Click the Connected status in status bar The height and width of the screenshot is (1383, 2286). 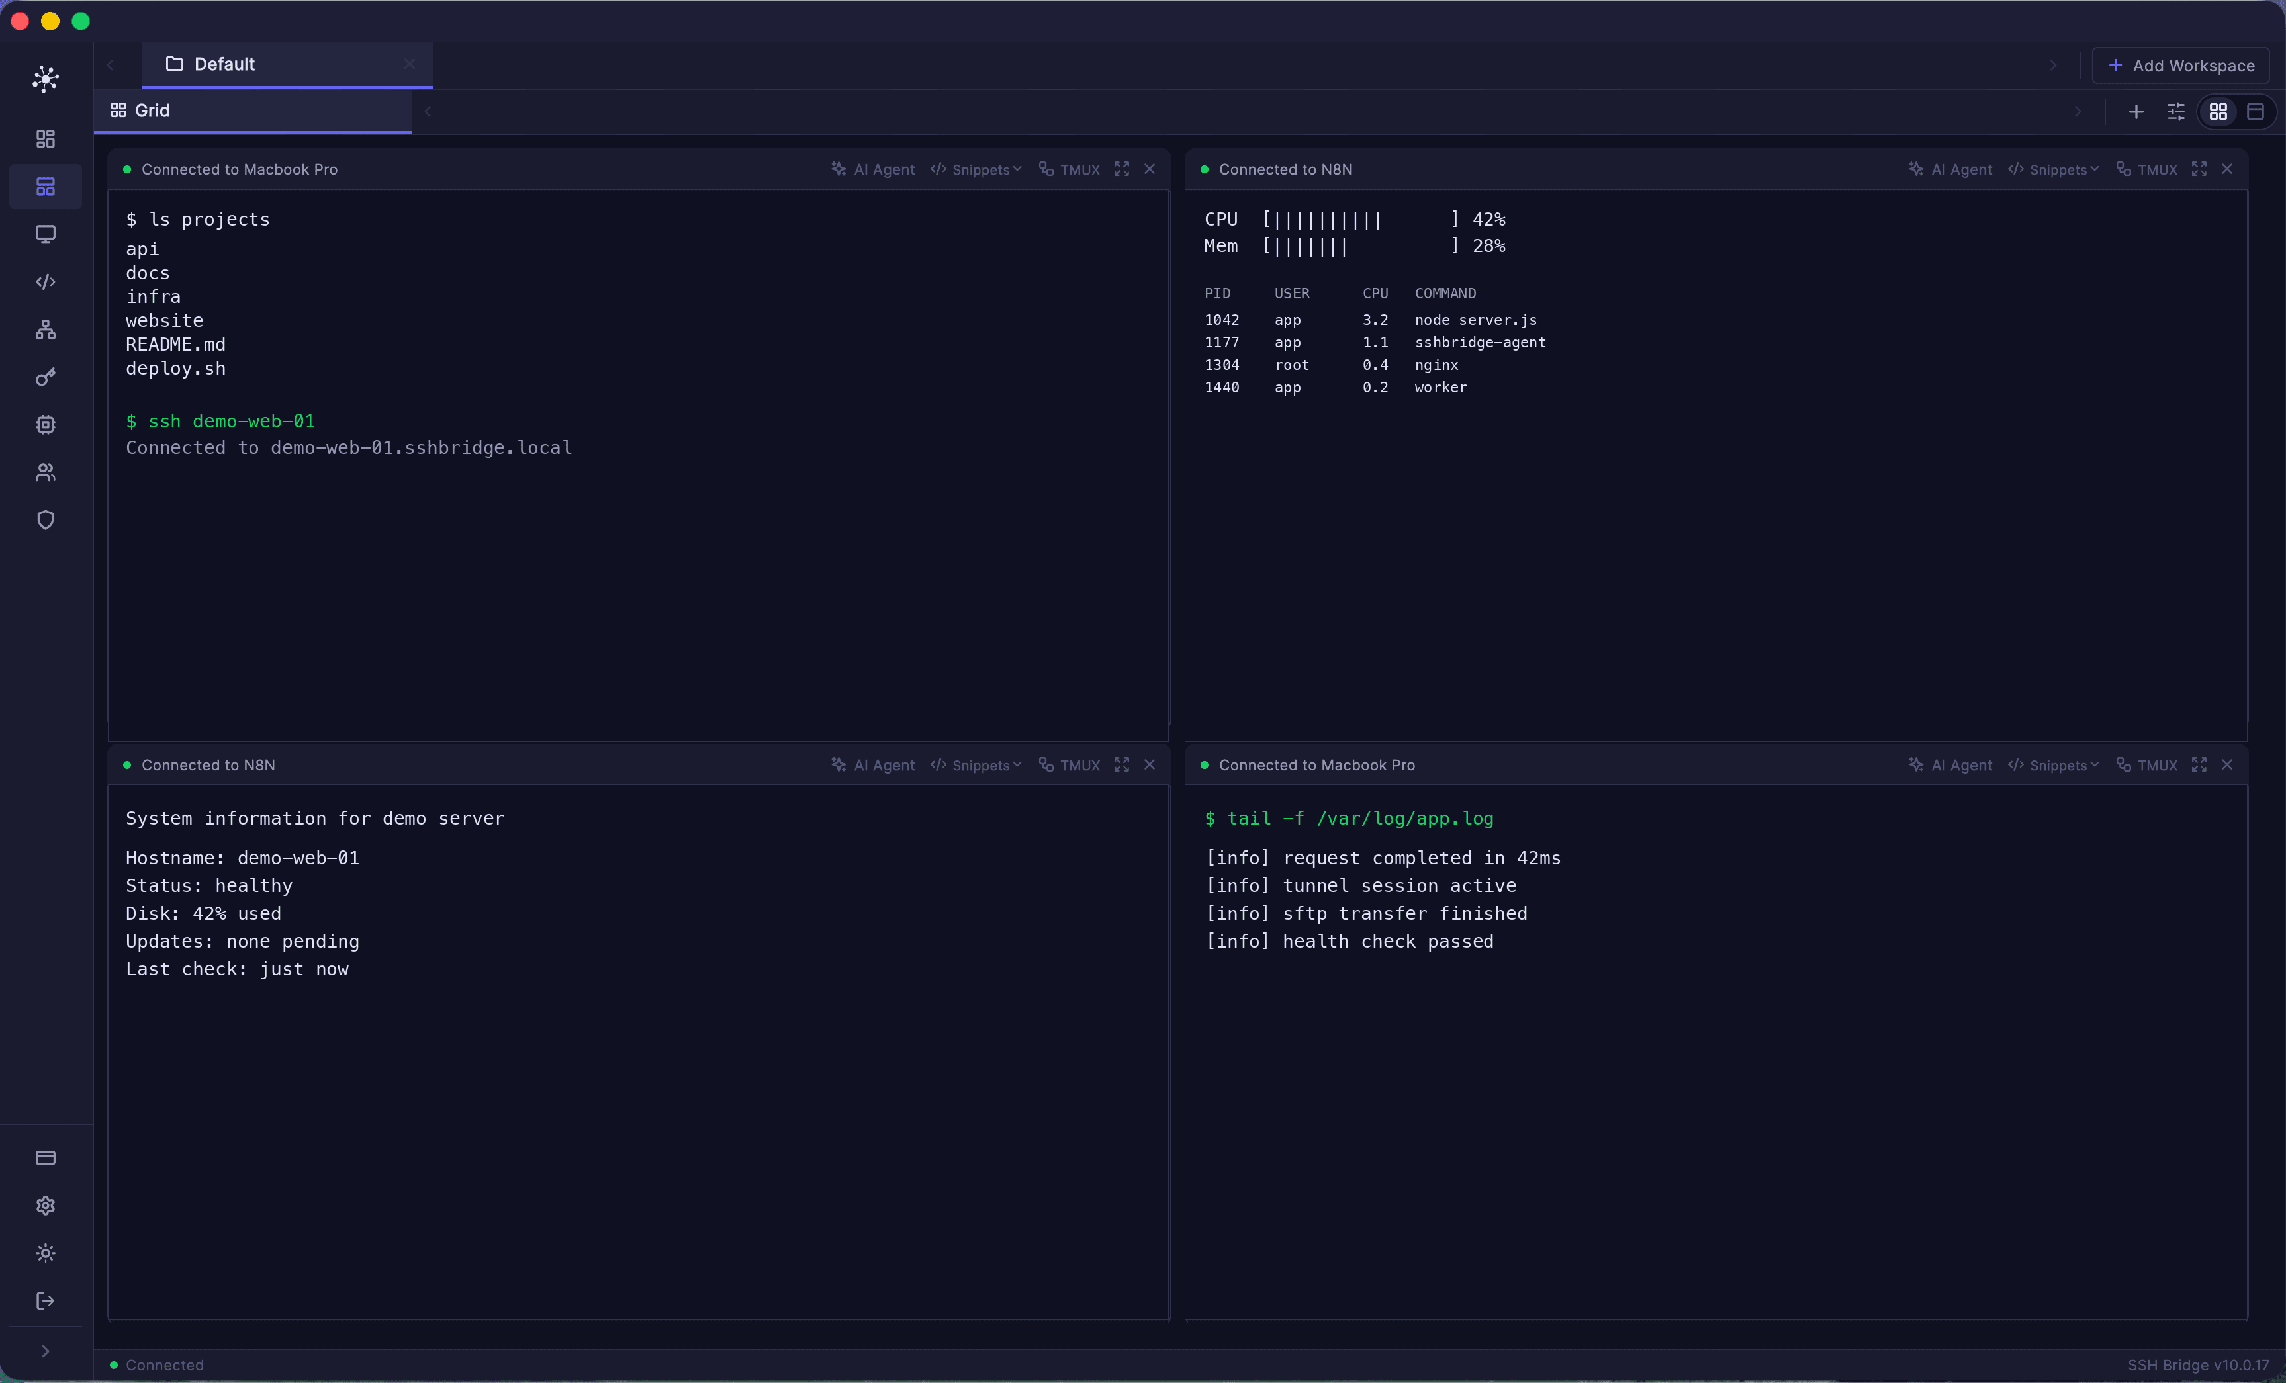[157, 1364]
